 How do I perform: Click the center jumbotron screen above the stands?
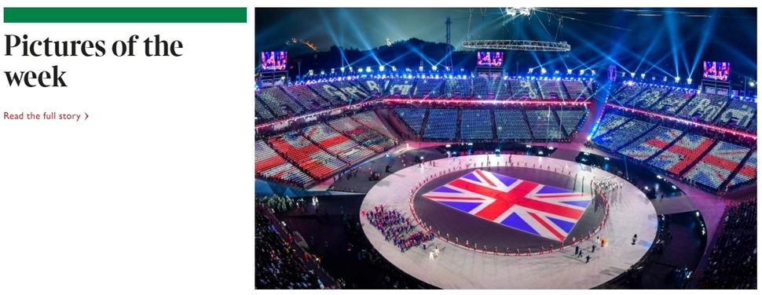(x=490, y=59)
